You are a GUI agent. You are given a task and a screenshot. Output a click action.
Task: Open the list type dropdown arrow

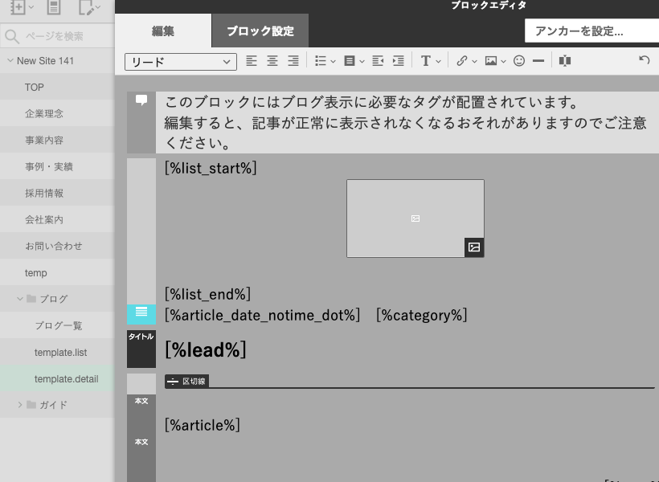point(334,62)
